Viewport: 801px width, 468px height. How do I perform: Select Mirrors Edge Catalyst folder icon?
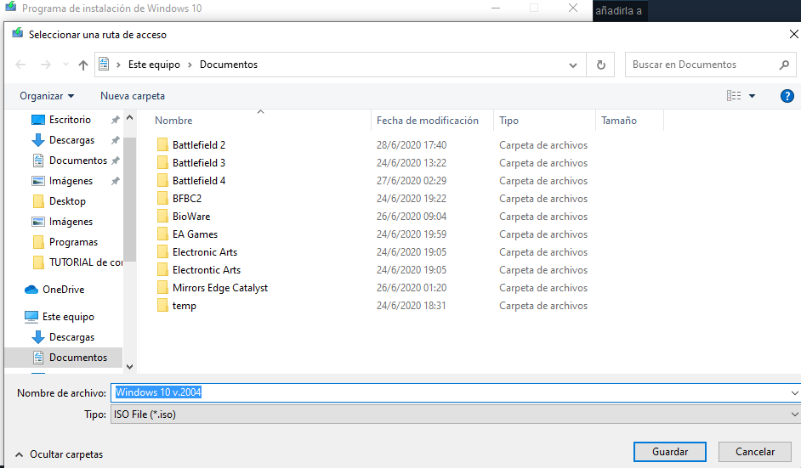pos(162,288)
